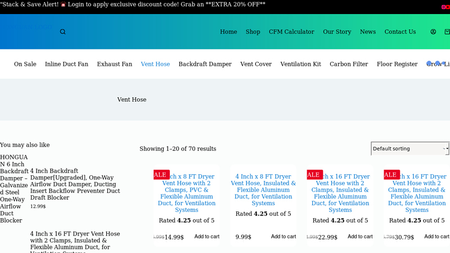Add the 22.99$ vent hose to cart
The image size is (450, 253).
[x=360, y=237]
